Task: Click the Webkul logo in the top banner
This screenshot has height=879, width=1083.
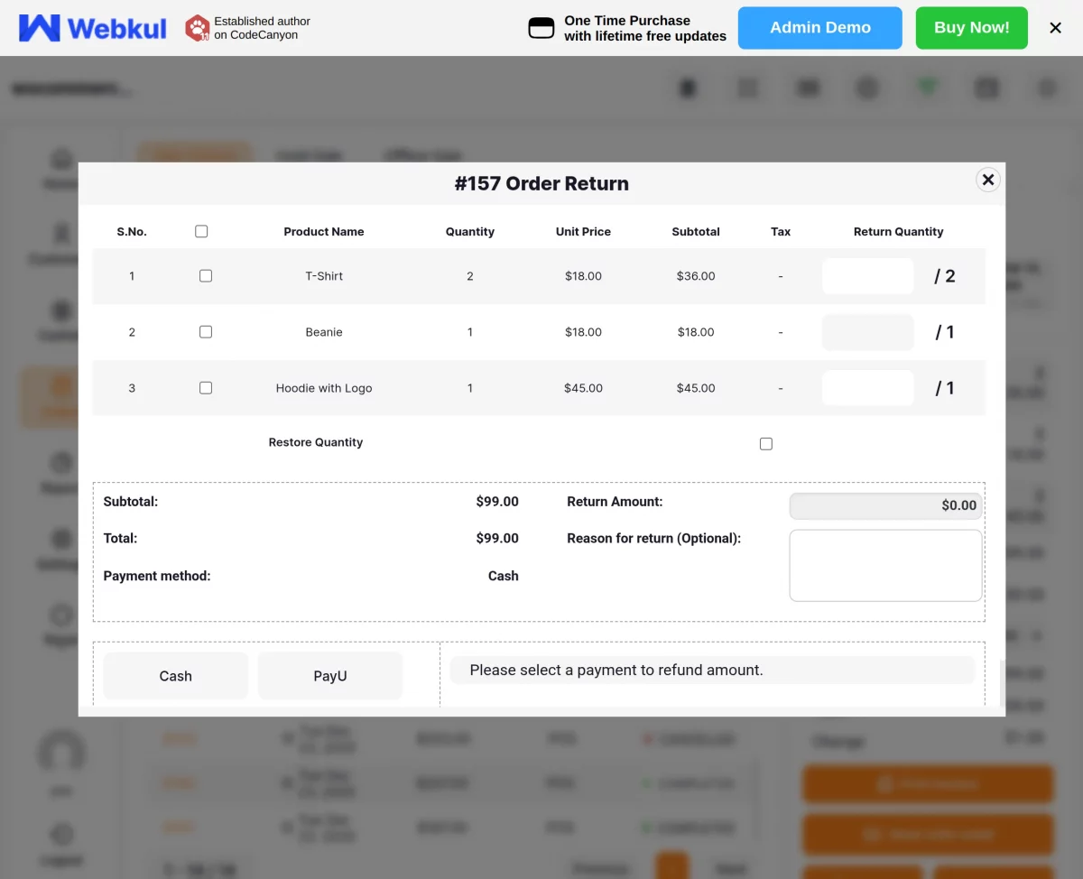Action: tap(90, 27)
